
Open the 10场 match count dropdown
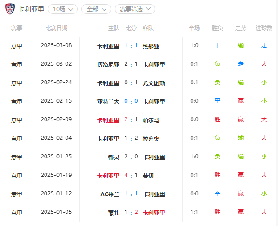pyautogui.click(x=63, y=9)
